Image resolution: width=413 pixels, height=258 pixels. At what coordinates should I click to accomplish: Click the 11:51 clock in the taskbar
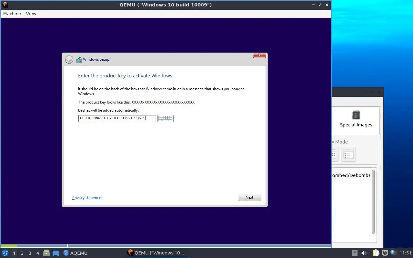[405, 253]
